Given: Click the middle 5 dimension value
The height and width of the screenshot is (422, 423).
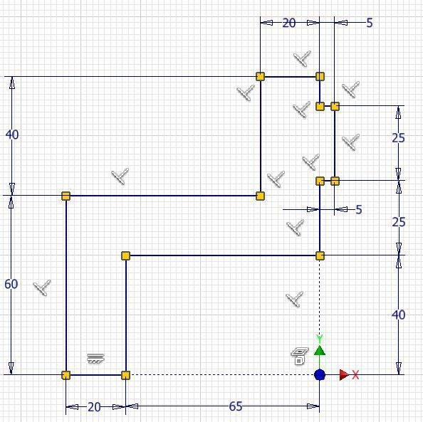Looking at the screenshot, I should pos(358,209).
